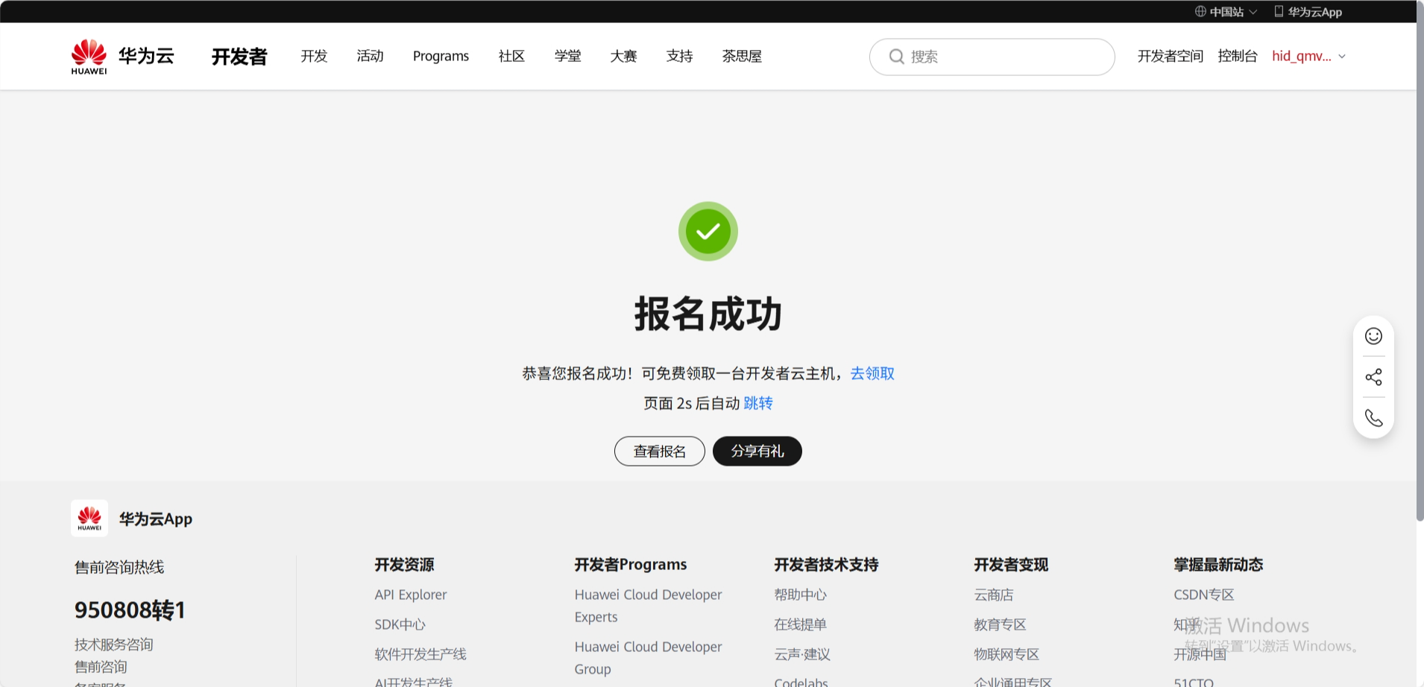Open the Programs navigation menu

pyautogui.click(x=441, y=57)
